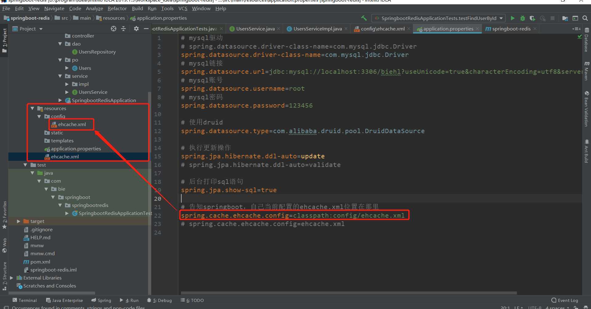Switch to springboot-redis pom tab
The image size is (591, 309).
coord(511,29)
